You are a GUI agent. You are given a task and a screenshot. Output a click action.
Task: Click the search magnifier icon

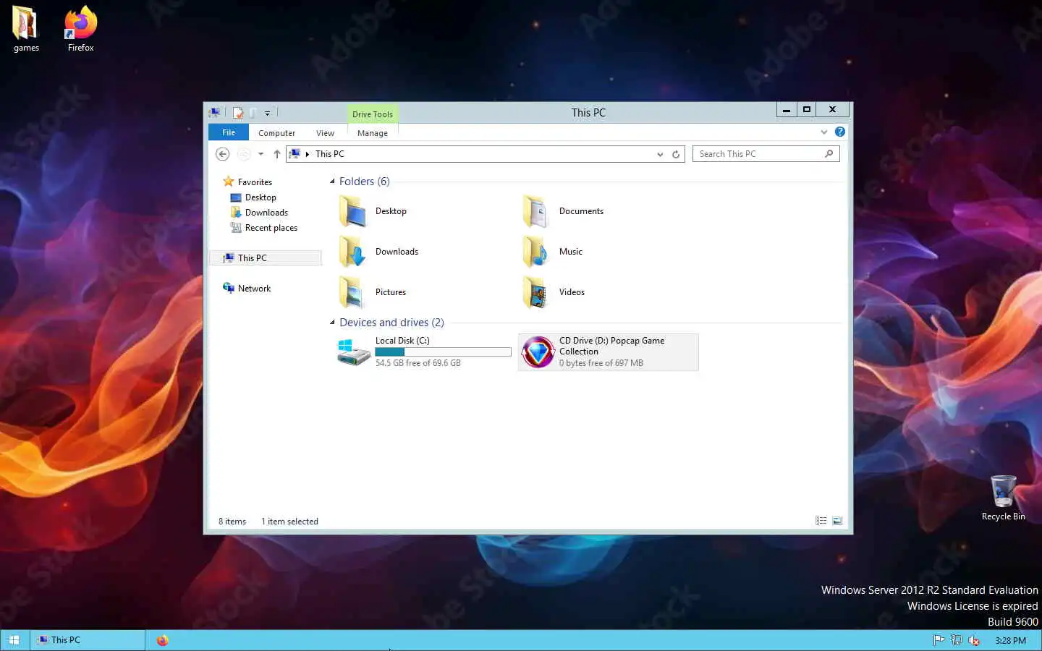pyautogui.click(x=829, y=153)
